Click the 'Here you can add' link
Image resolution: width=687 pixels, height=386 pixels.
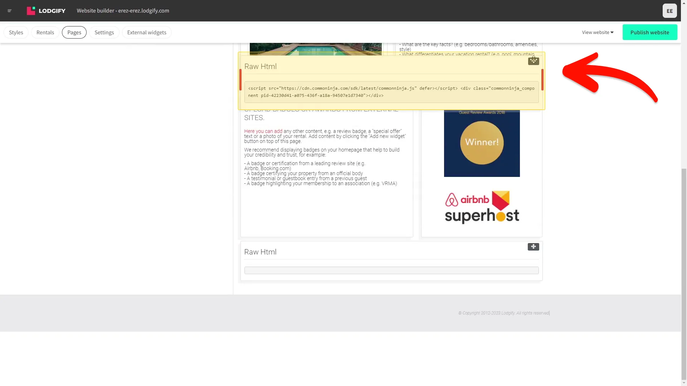(x=263, y=131)
